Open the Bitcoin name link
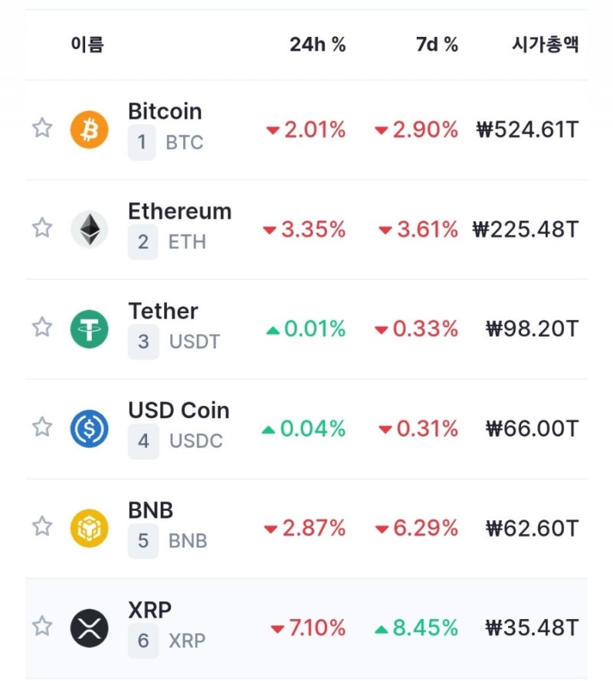The height and width of the screenshot is (681, 613). 165,111
